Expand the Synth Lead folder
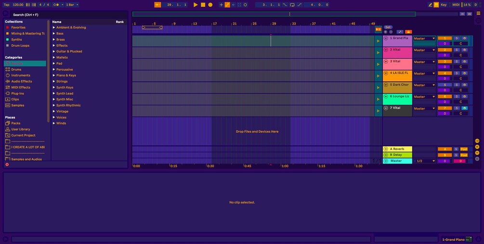This screenshot has width=484, height=244. (x=54, y=93)
